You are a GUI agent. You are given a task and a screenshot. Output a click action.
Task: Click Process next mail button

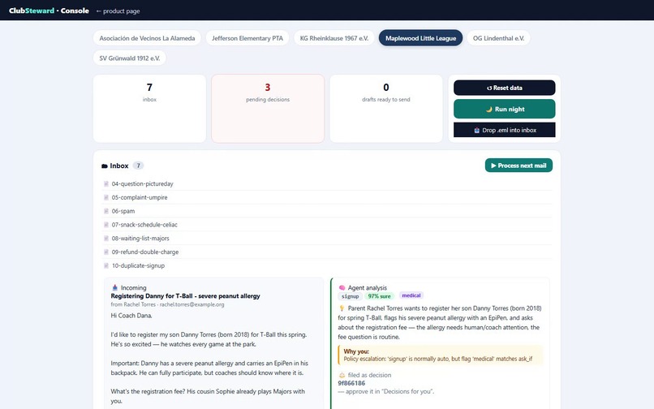click(x=518, y=166)
